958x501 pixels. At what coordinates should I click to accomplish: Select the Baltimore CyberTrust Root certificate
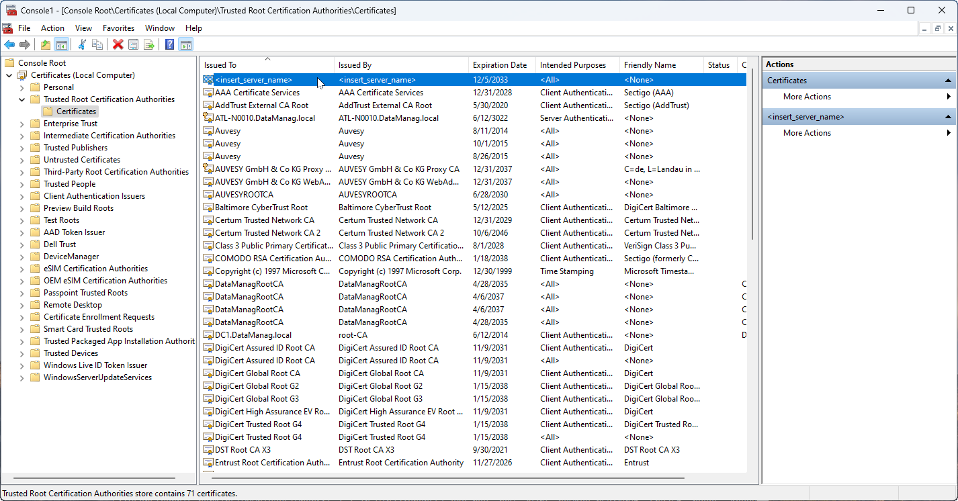click(x=261, y=208)
